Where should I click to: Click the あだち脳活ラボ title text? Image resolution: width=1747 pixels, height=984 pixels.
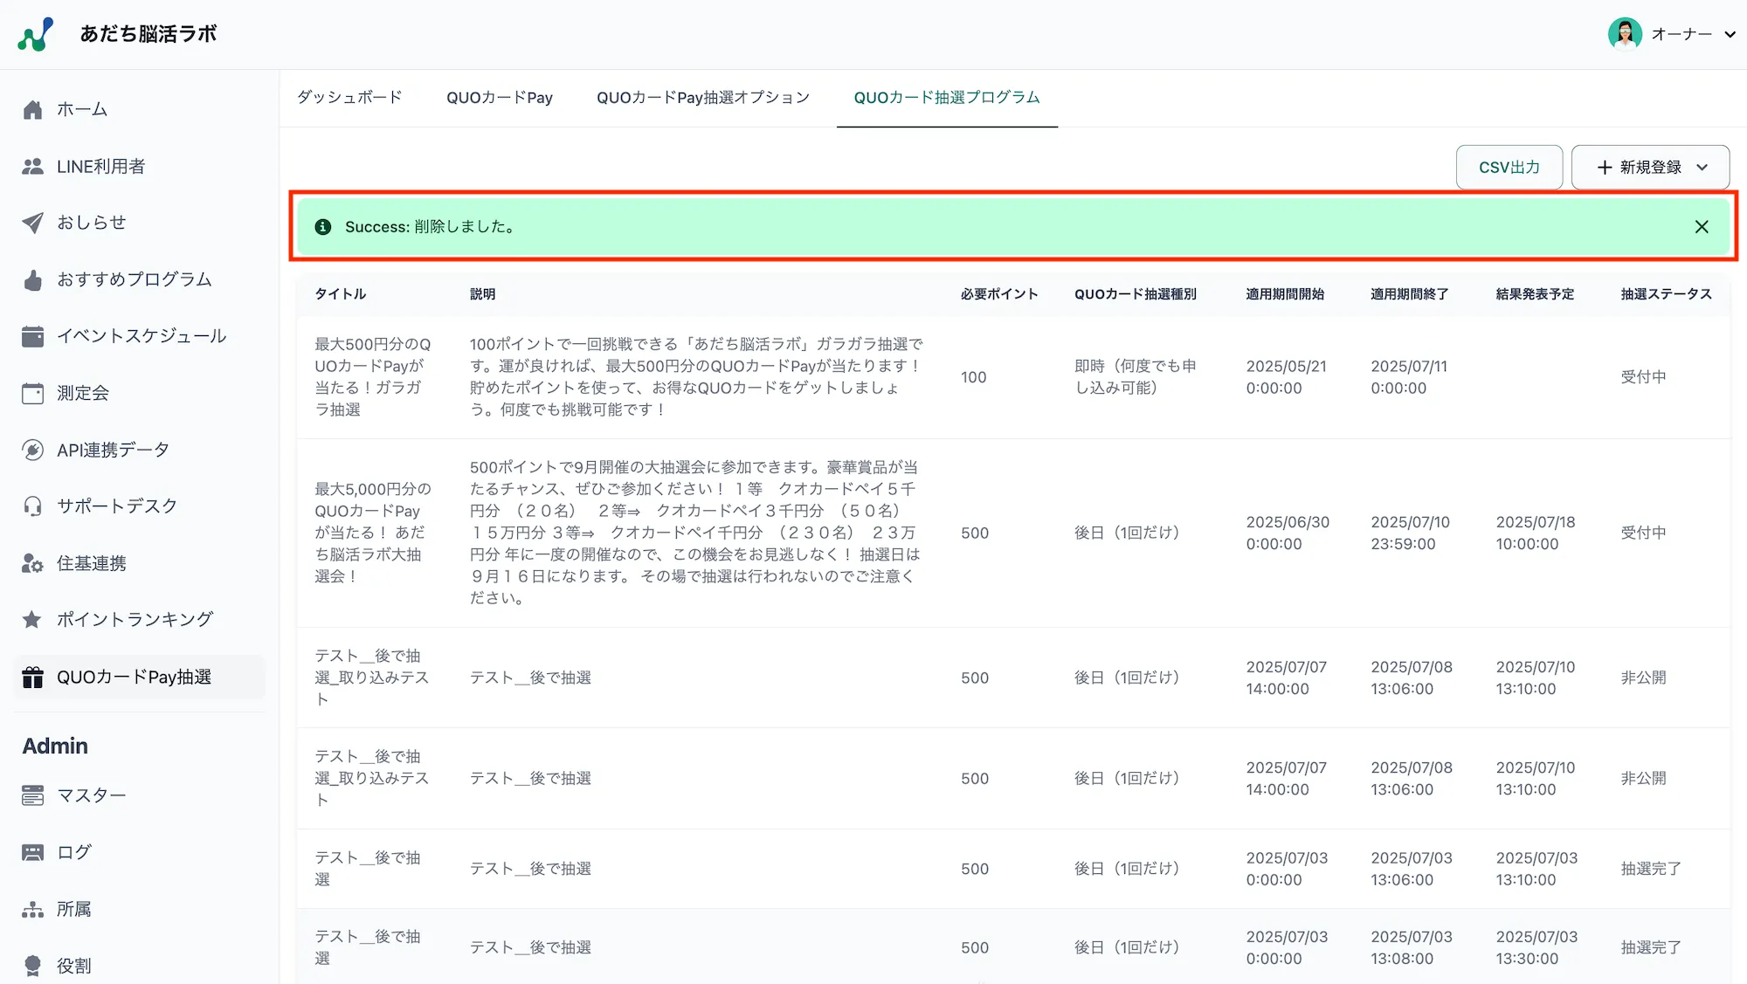tap(148, 34)
